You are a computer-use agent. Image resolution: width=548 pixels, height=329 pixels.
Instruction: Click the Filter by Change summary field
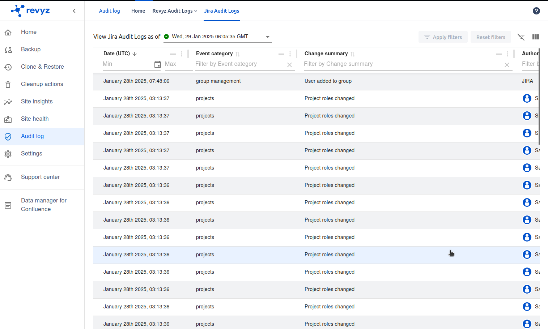point(402,64)
